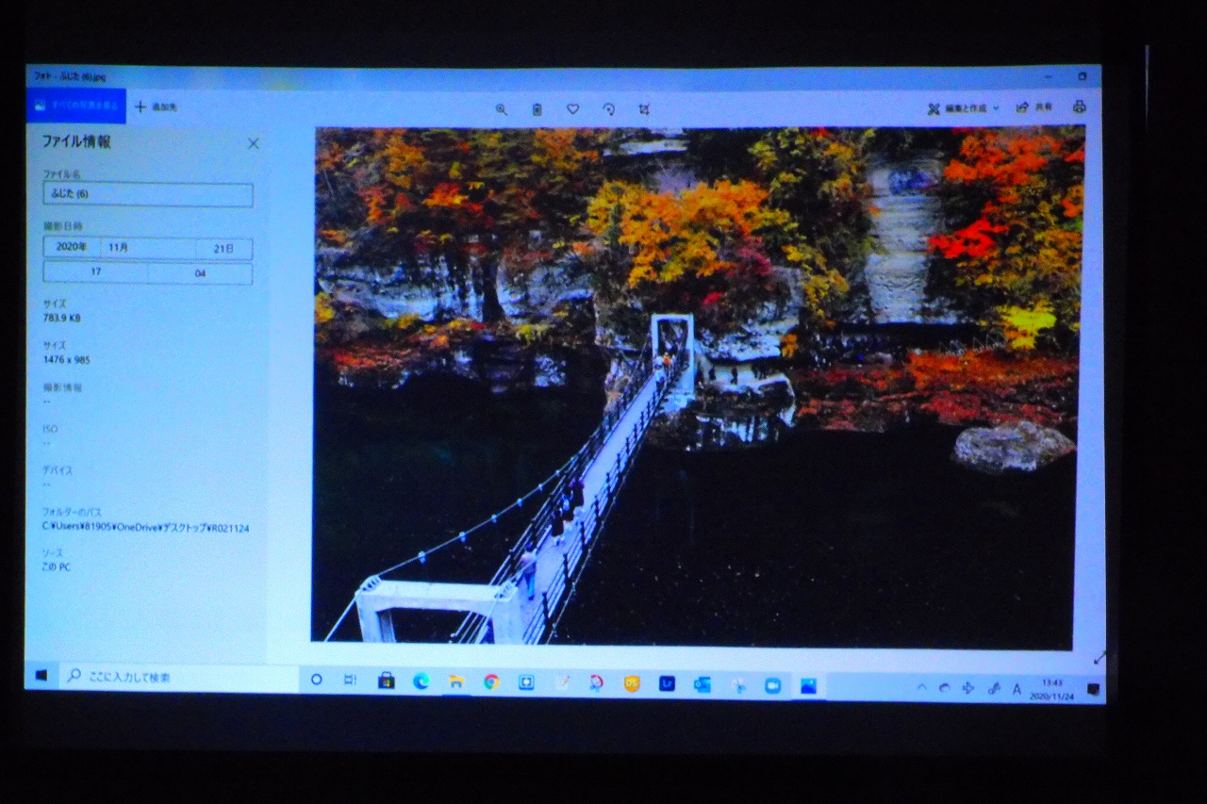Click the 共有 share button

[1034, 108]
